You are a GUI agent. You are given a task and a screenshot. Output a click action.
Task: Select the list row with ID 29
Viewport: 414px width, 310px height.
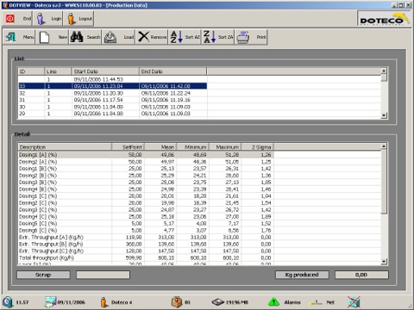pyautogui.click(x=112, y=114)
